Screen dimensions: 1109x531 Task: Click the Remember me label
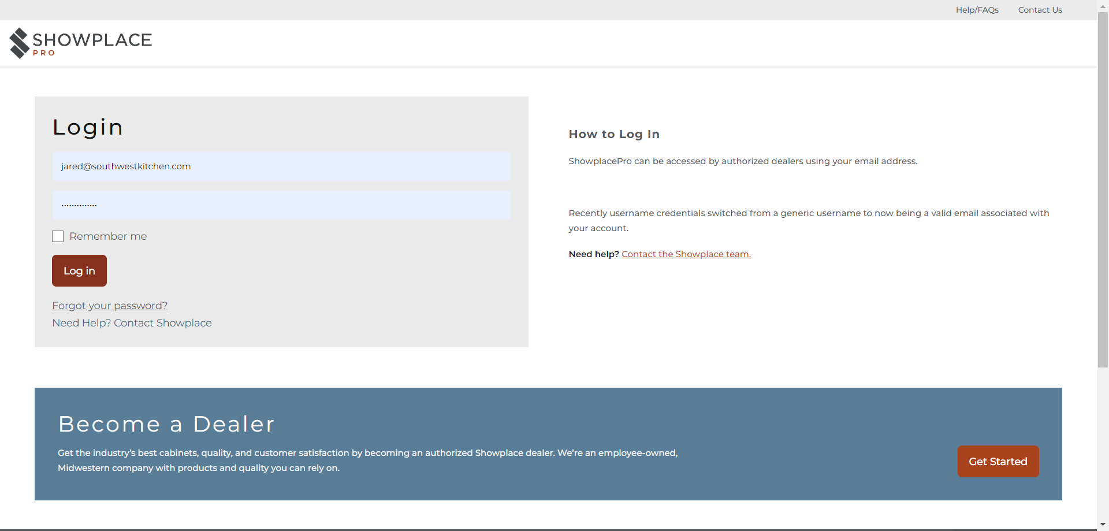108,236
